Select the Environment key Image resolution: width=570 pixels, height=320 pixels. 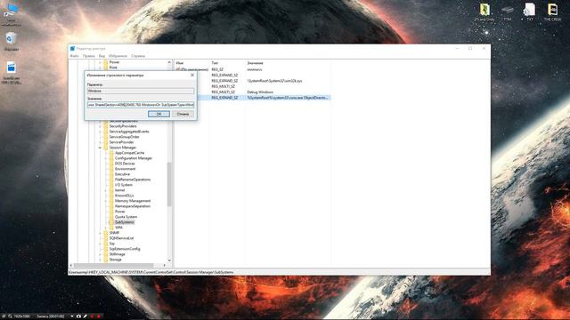click(x=125, y=169)
